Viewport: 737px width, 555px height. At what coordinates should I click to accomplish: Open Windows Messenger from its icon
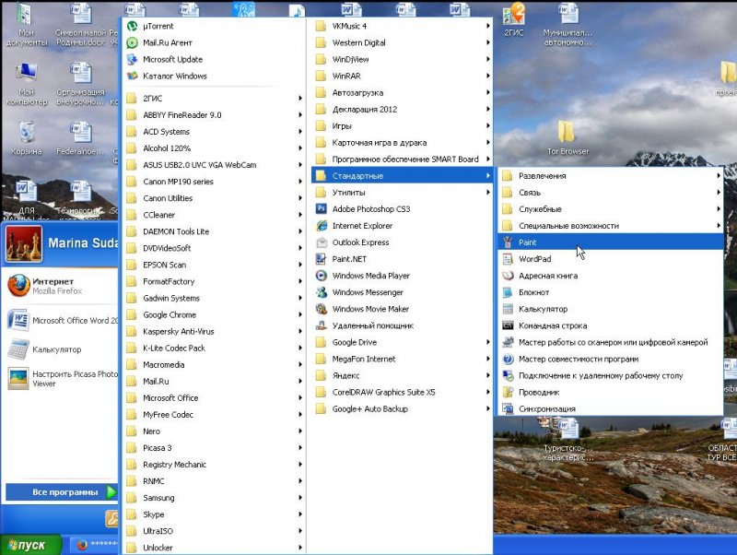[322, 292]
